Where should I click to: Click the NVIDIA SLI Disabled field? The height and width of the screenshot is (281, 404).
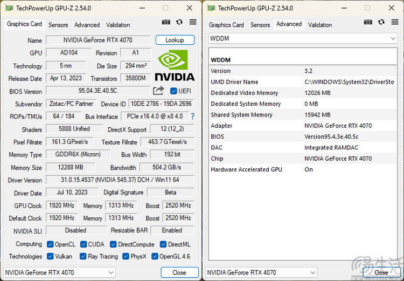[x=76, y=230]
